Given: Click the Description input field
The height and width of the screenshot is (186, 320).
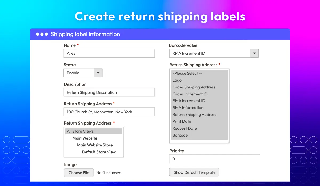Looking at the screenshot, I should tap(109, 92).
